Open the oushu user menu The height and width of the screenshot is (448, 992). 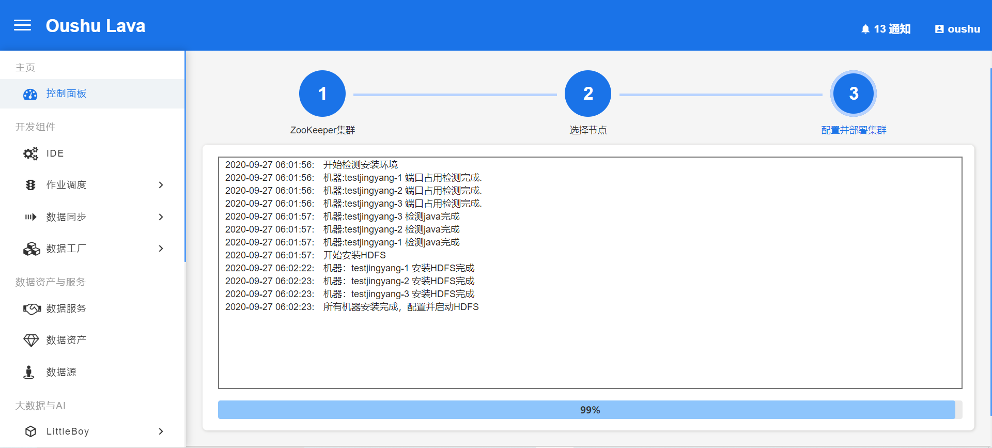958,29
